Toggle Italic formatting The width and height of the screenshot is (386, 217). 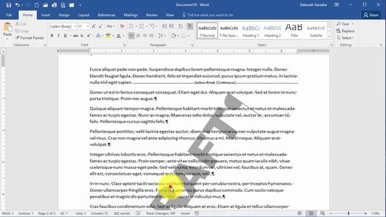tap(59, 36)
